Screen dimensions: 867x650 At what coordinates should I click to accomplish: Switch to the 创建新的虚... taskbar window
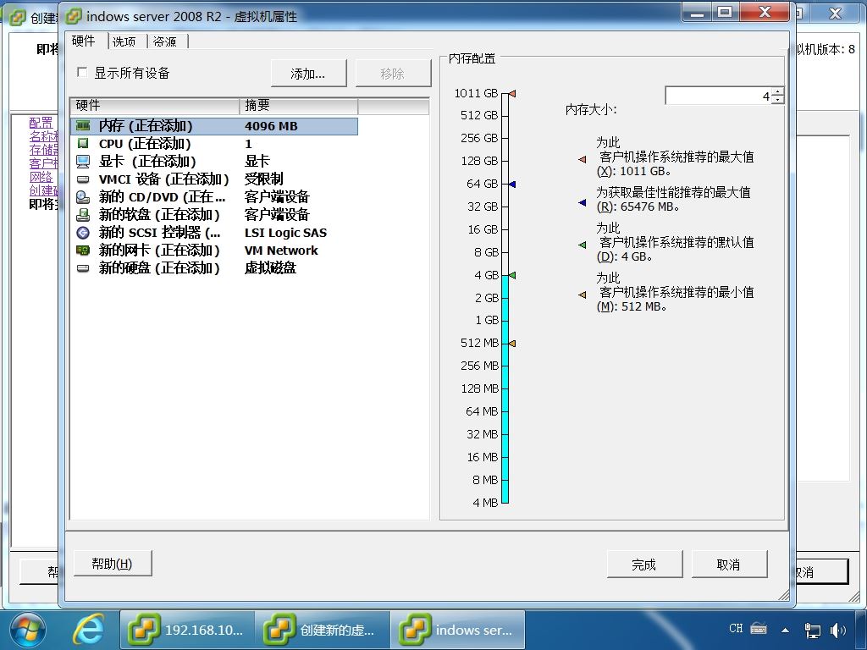323,630
